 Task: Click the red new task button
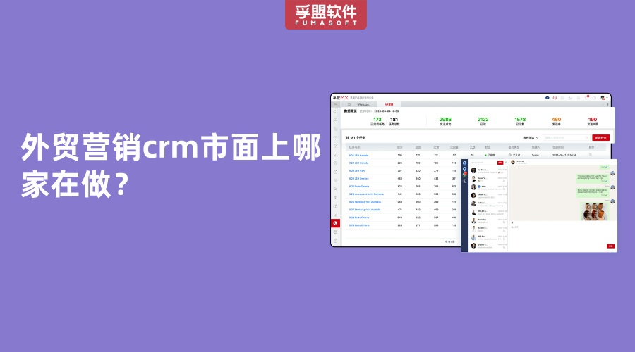(600, 138)
